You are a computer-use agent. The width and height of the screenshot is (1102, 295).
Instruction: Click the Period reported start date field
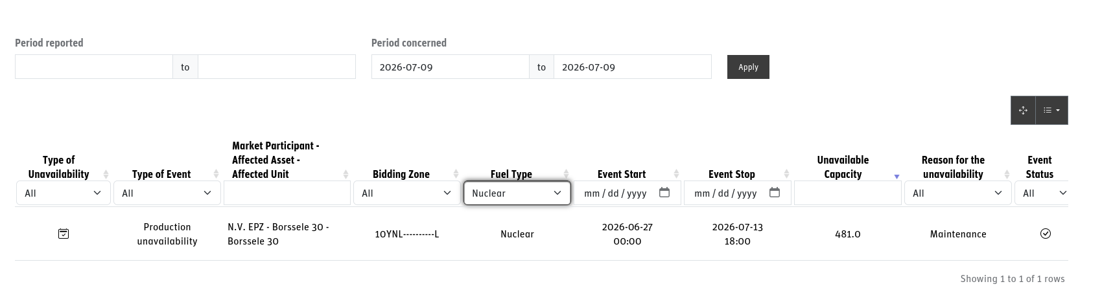click(93, 67)
